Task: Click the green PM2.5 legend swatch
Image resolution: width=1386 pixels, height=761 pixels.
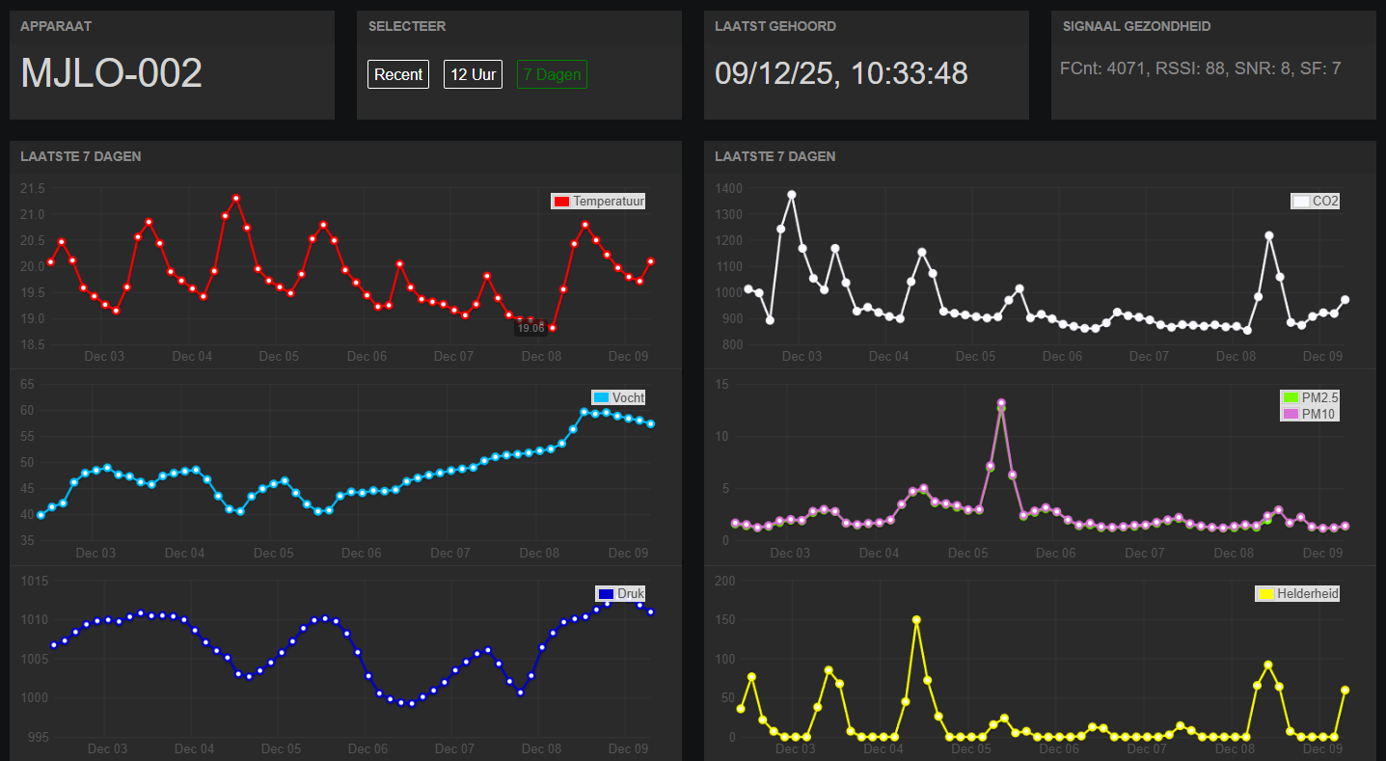Action: tap(1290, 397)
